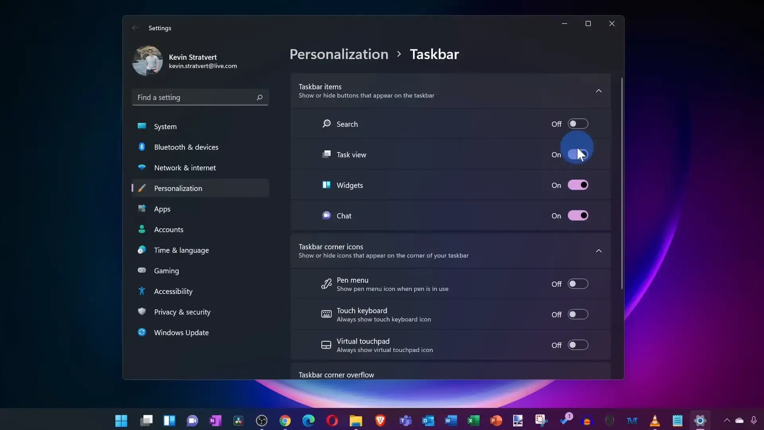This screenshot has width=764, height=430.
Task: Show hidden icons tray chevron
Action: [x=727, y=420]
